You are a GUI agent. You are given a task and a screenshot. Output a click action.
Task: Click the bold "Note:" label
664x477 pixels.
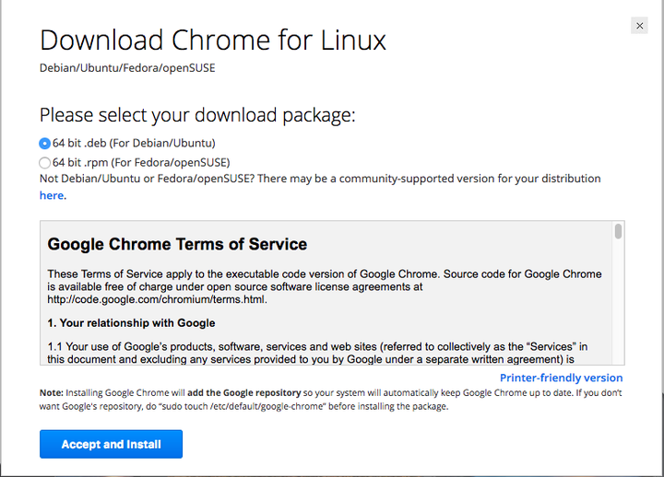[x=52, y=393]
